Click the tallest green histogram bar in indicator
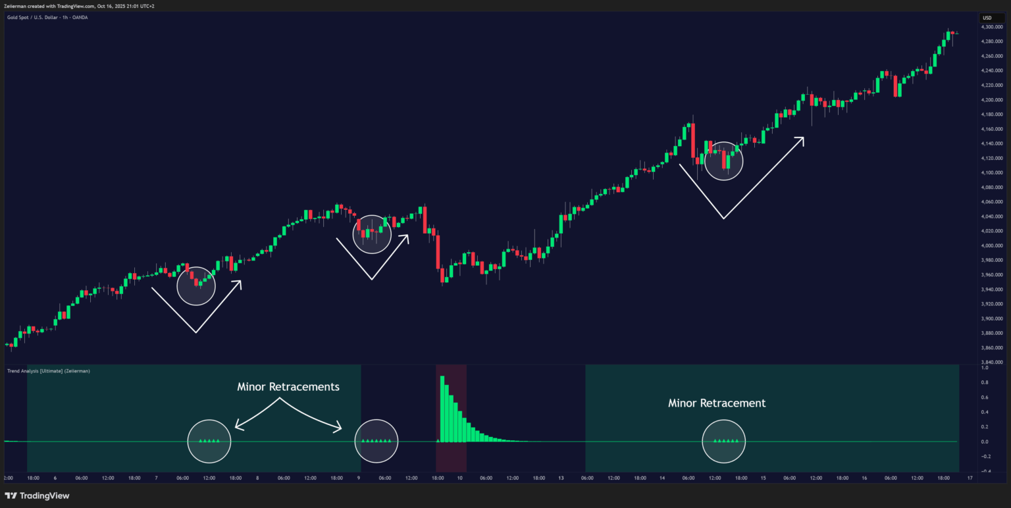Screen dimensions: 1011x508 pos(442,408)
